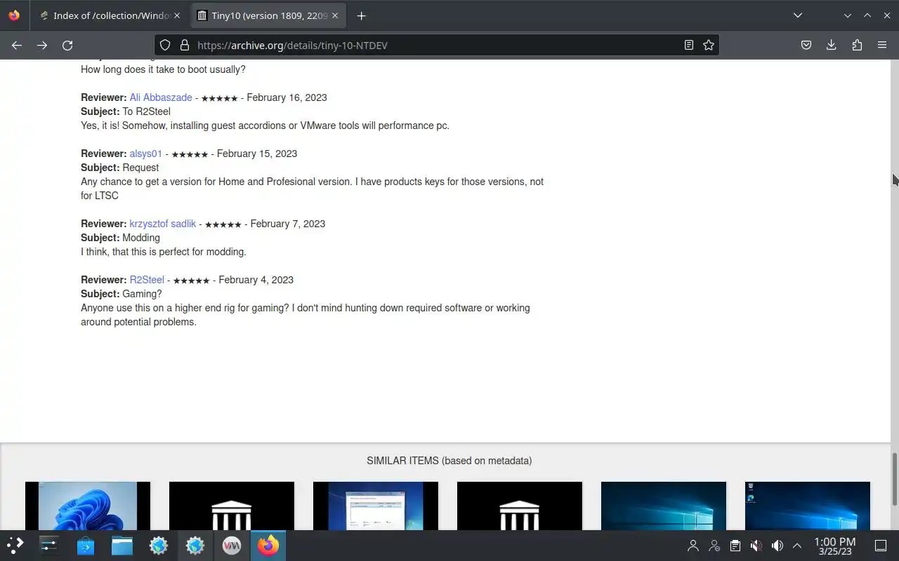
Task: Close the Index of /collection tab
Action: pos(177,15)
